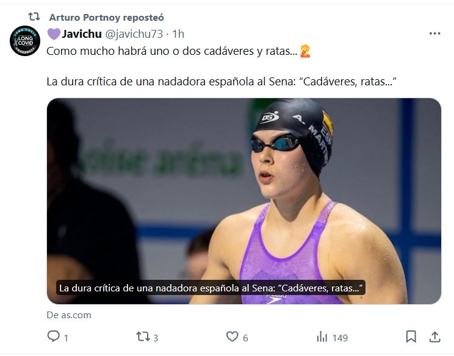Click the headline caption overlay on the image
This screenshot has width=454, height=356.
click(211, 288)
